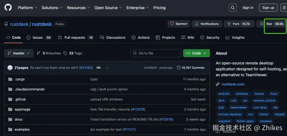Open the .github folder

20,99
